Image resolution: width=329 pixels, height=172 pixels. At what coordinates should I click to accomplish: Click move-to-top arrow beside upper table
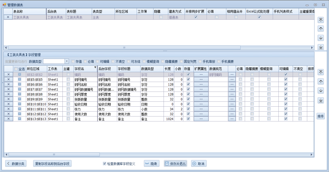321,20
